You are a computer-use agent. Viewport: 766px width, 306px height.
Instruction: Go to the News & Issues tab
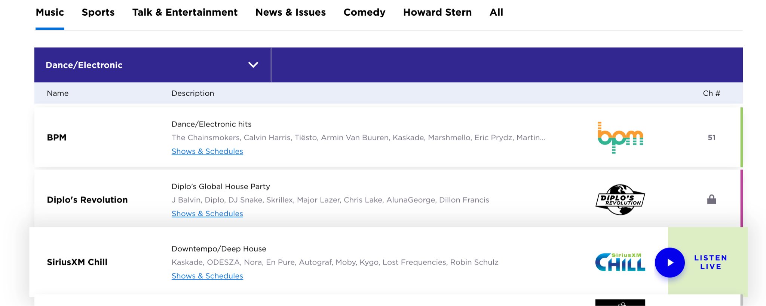tap(290, 12)
